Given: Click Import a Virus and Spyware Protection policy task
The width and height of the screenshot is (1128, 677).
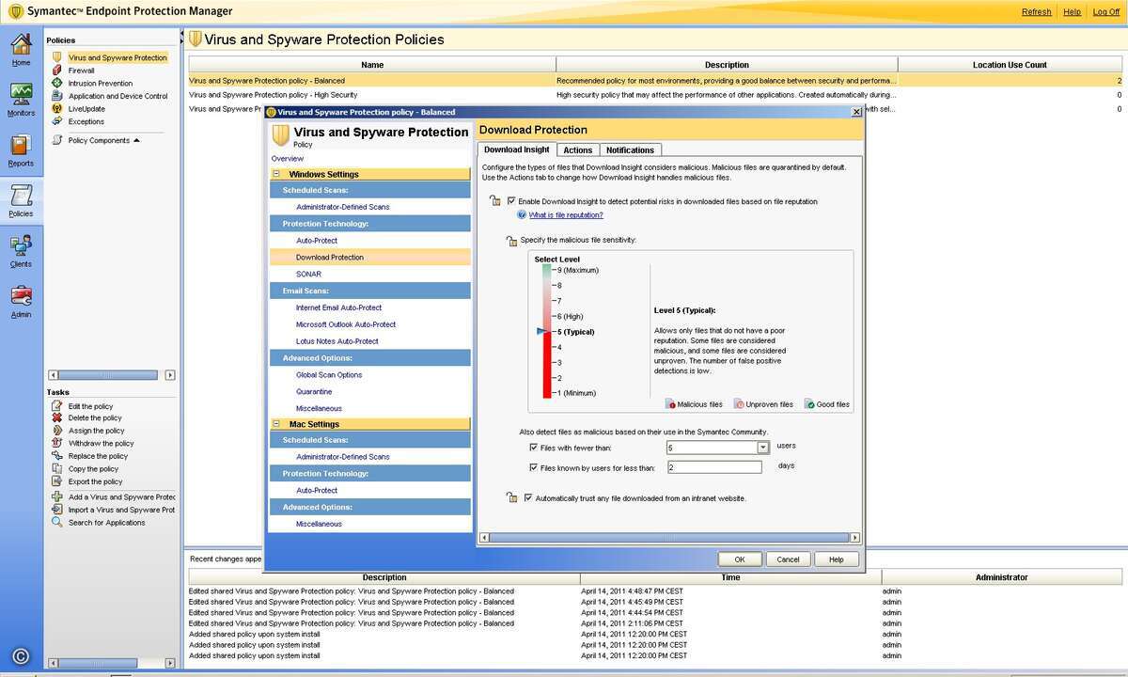Looking at the screenshot, I should tap(121, 510).
